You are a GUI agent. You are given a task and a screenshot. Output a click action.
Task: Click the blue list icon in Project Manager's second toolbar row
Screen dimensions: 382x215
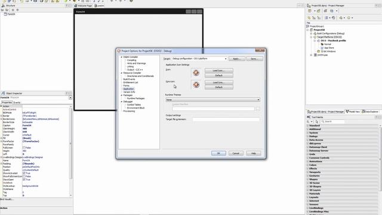point(326,18)
